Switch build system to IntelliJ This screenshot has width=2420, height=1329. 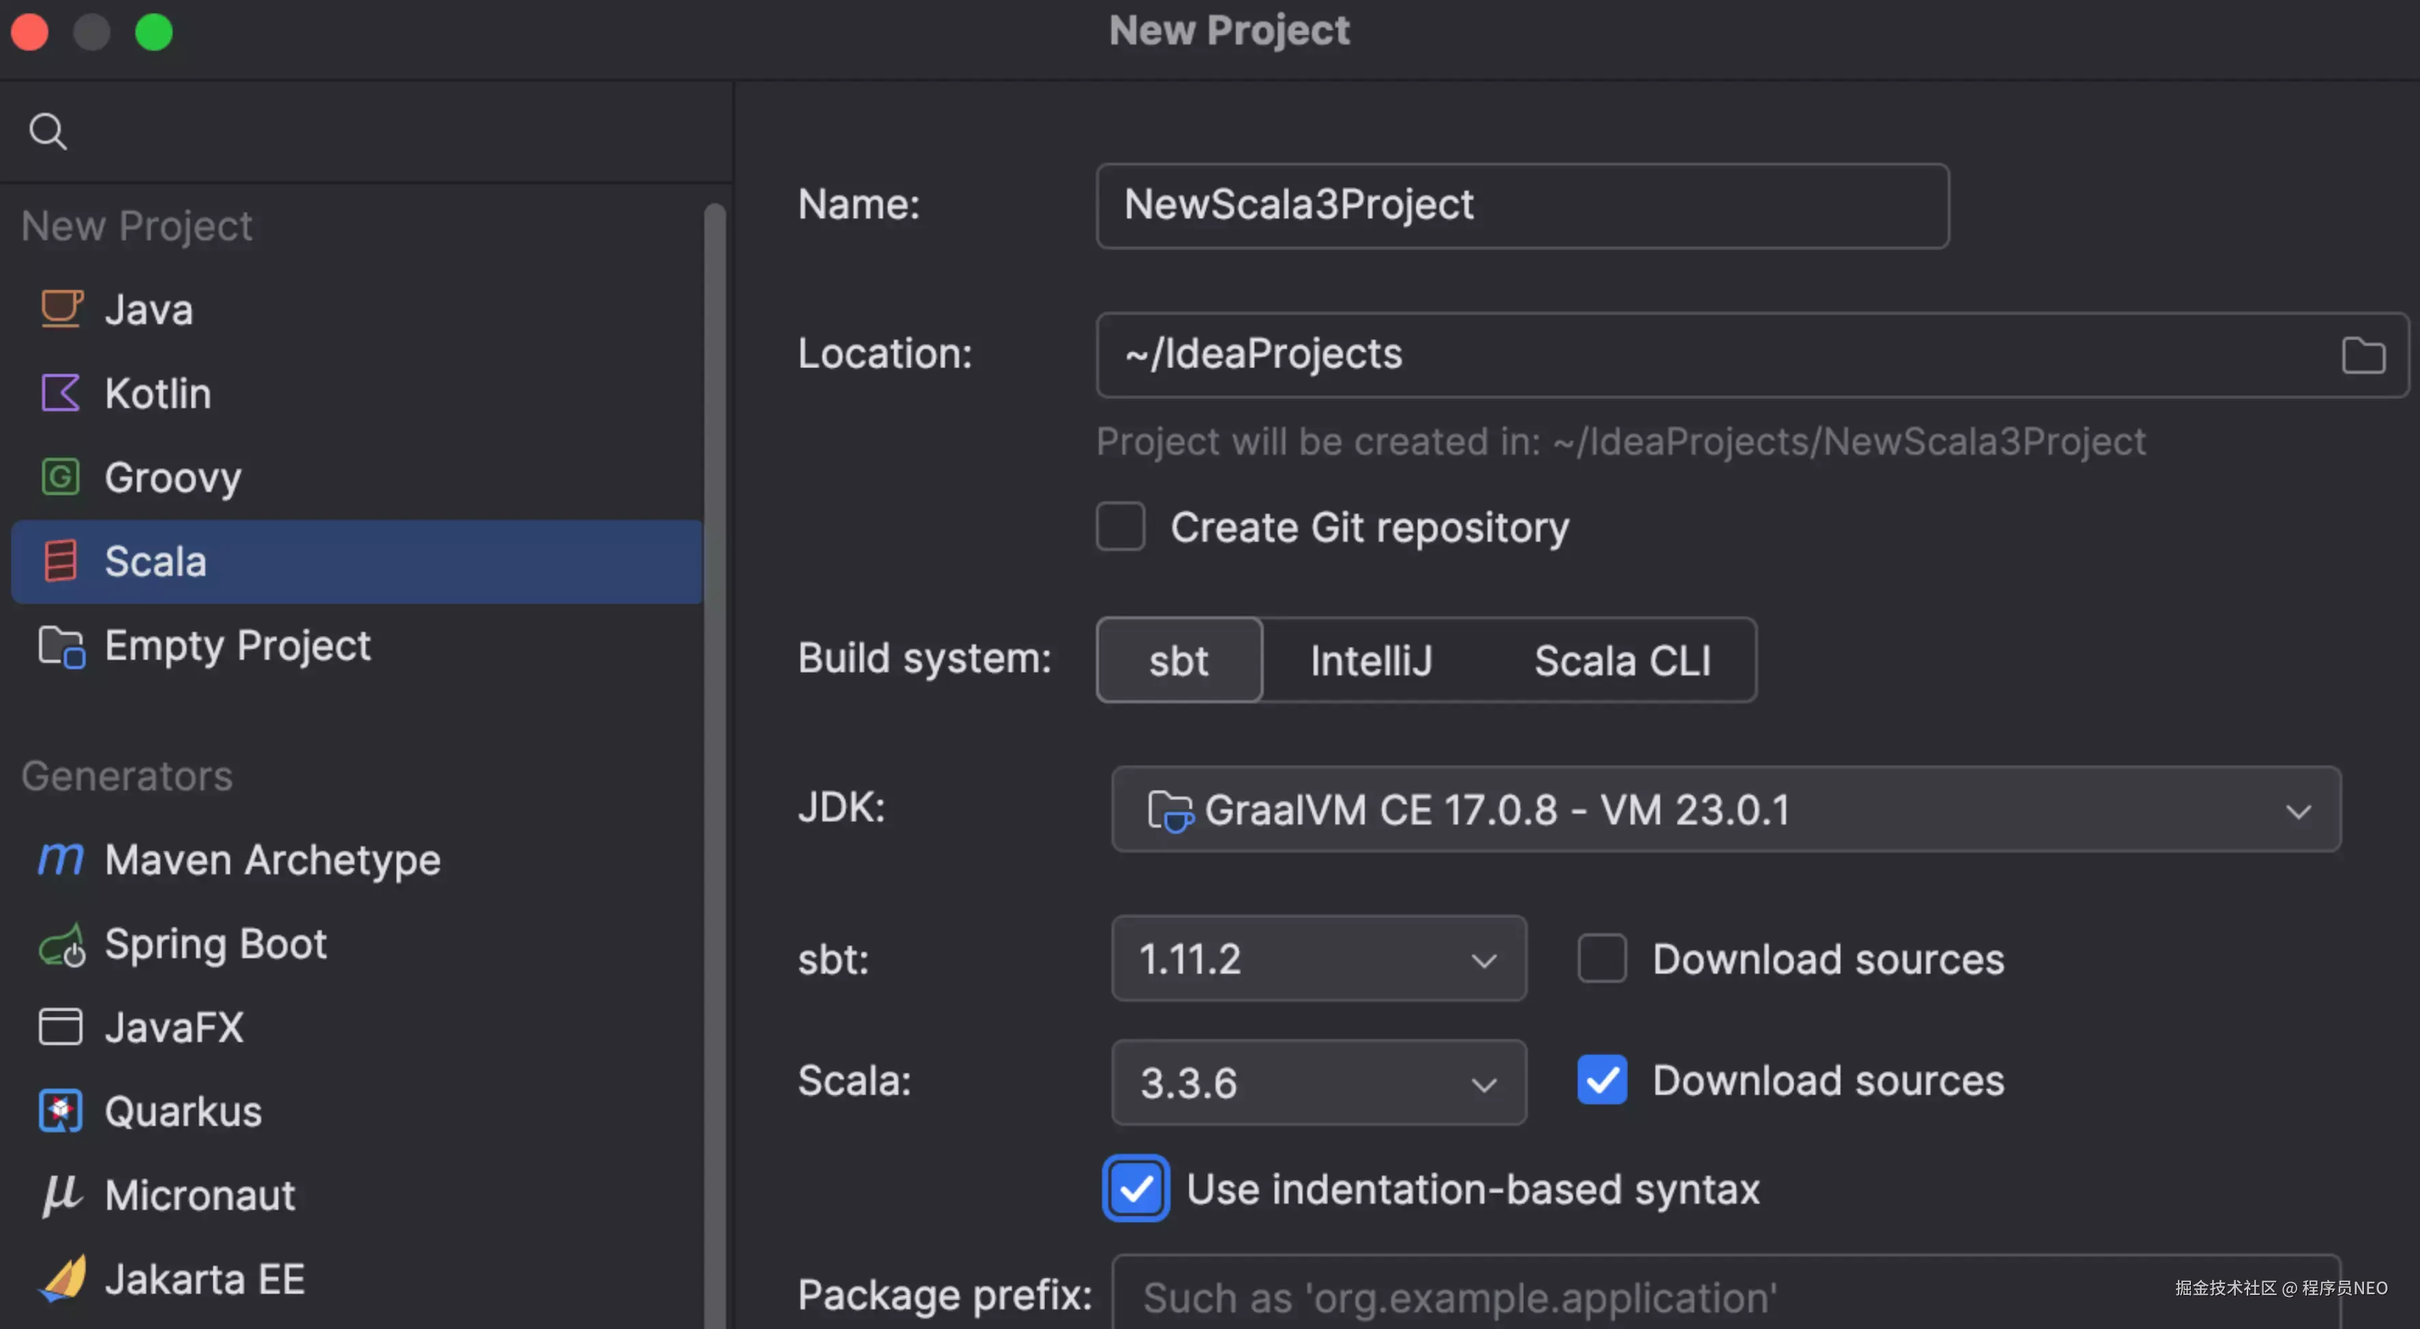tap(1371, 660)
